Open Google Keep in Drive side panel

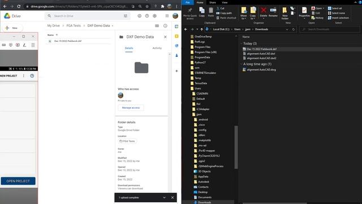(x=176, y=36)
